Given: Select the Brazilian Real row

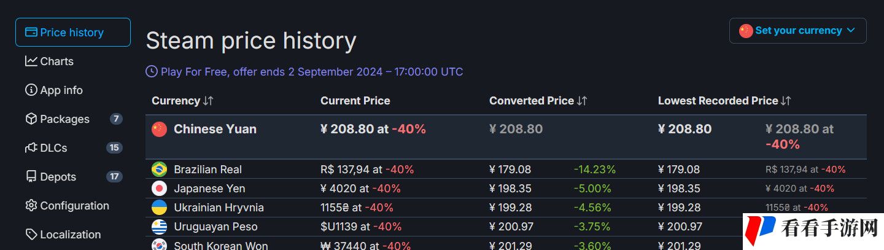Looking at the screenshot, I should click(x=506, y=170).
